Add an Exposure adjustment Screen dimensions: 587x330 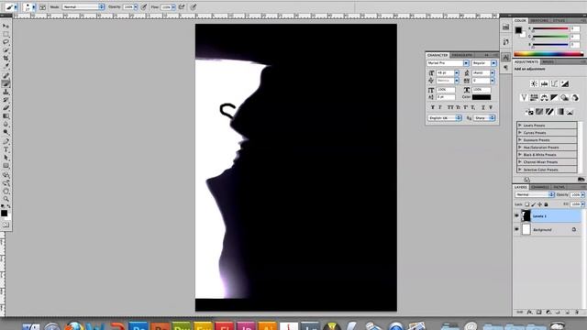click(x=565, y=83)
